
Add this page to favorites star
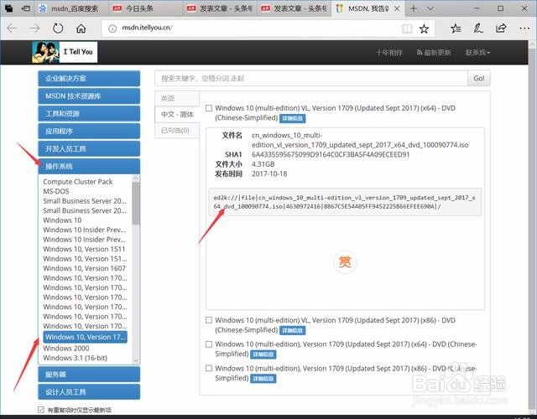(424, 28)
